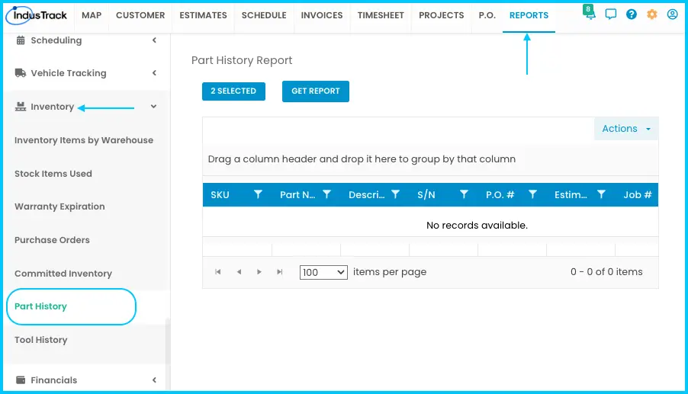
Task: Switch to the ESTIMATES tab
Action: point(203,15)
